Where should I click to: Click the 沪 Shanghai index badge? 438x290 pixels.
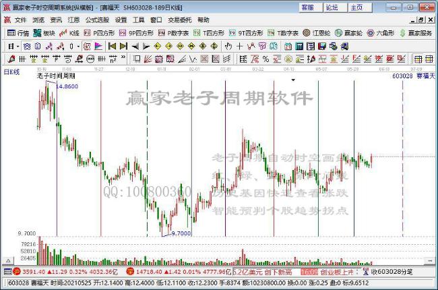tap(17, 272)
